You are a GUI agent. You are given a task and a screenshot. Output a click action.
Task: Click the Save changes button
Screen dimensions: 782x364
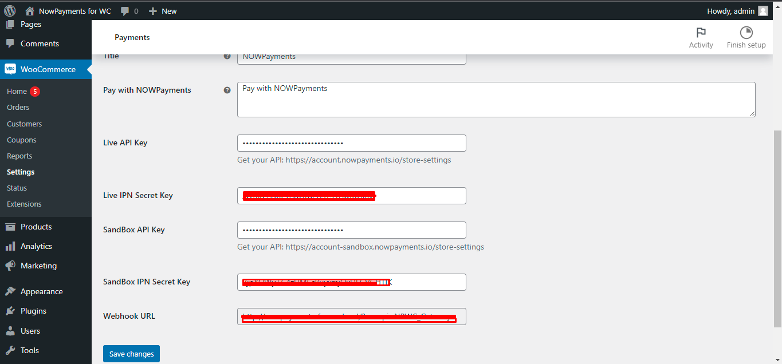click(x=131, y=354)
